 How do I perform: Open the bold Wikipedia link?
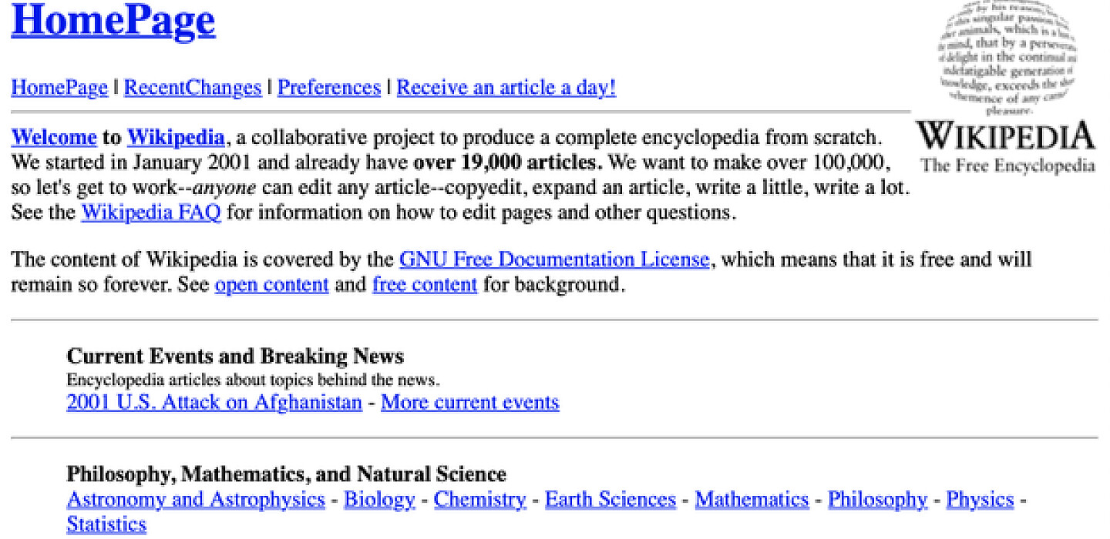pyautogui.click(x=176, y=139)
